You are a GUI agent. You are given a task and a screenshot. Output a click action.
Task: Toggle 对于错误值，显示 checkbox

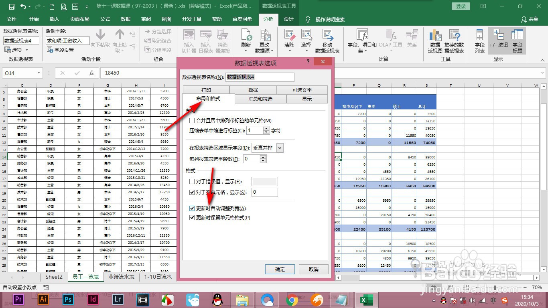tap(192, 182)
